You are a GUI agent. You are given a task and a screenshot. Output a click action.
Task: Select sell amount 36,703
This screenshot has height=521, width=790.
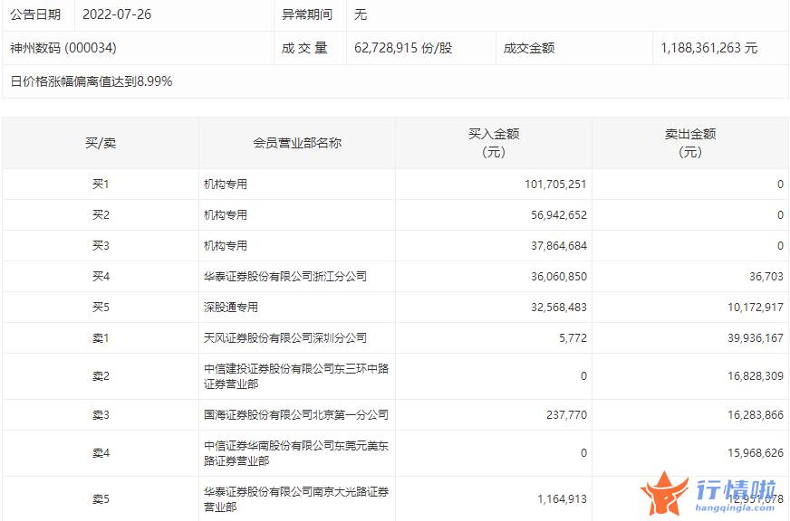click(x=766, y=276)
